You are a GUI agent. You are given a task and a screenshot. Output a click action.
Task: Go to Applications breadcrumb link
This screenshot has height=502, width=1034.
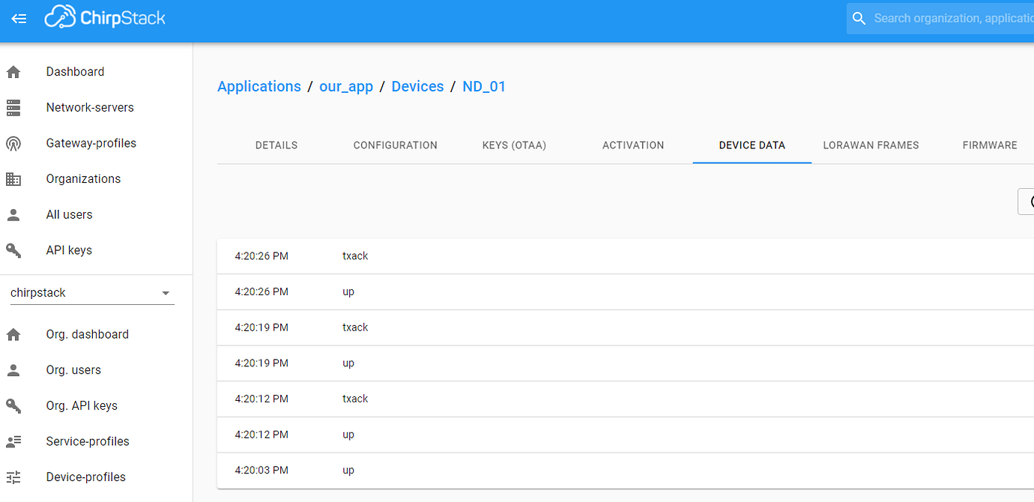259,86
